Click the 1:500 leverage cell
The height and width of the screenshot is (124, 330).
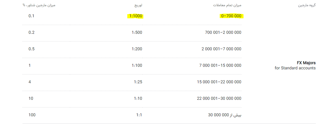pyautogui.click(x=137, y=32)
